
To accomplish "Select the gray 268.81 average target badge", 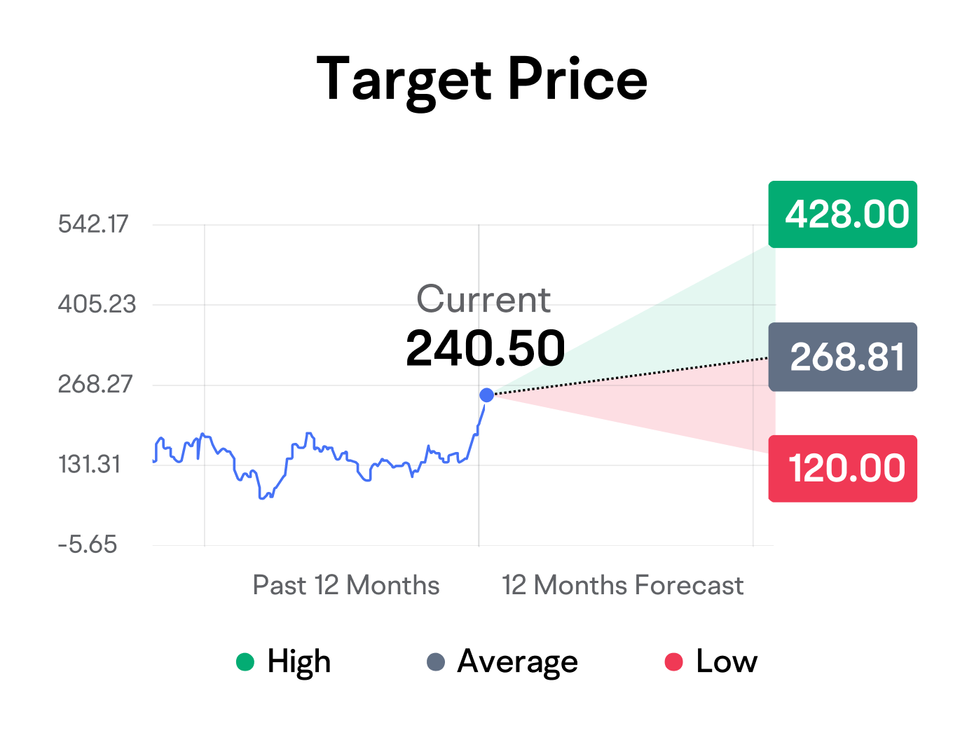I will 842,357.
